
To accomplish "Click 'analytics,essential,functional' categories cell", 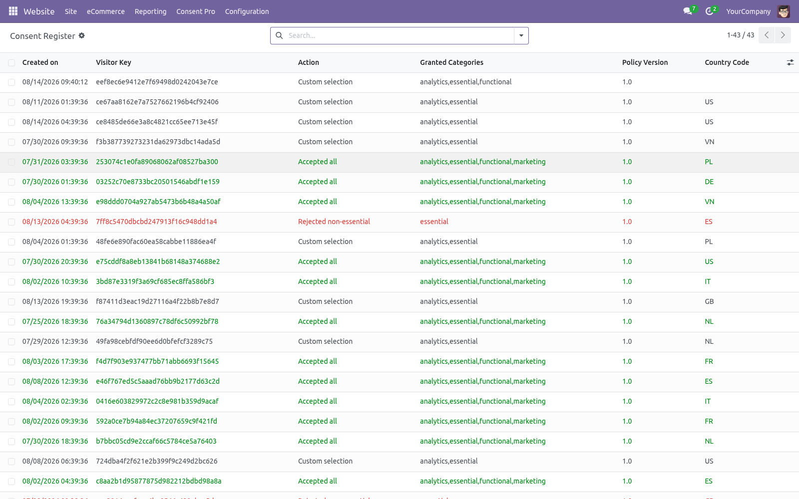I will pyautogui.click(x=465, y=82).
